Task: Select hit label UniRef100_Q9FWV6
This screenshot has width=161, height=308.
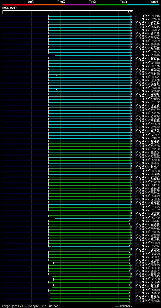Action: 147,301
